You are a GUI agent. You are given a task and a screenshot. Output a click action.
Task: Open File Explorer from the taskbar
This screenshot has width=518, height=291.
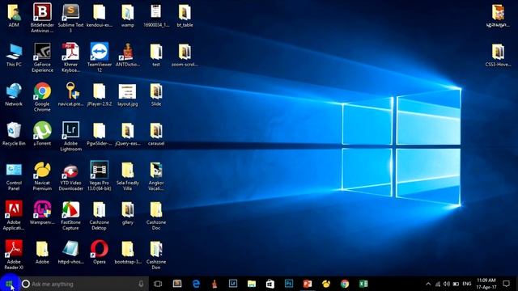252,284
